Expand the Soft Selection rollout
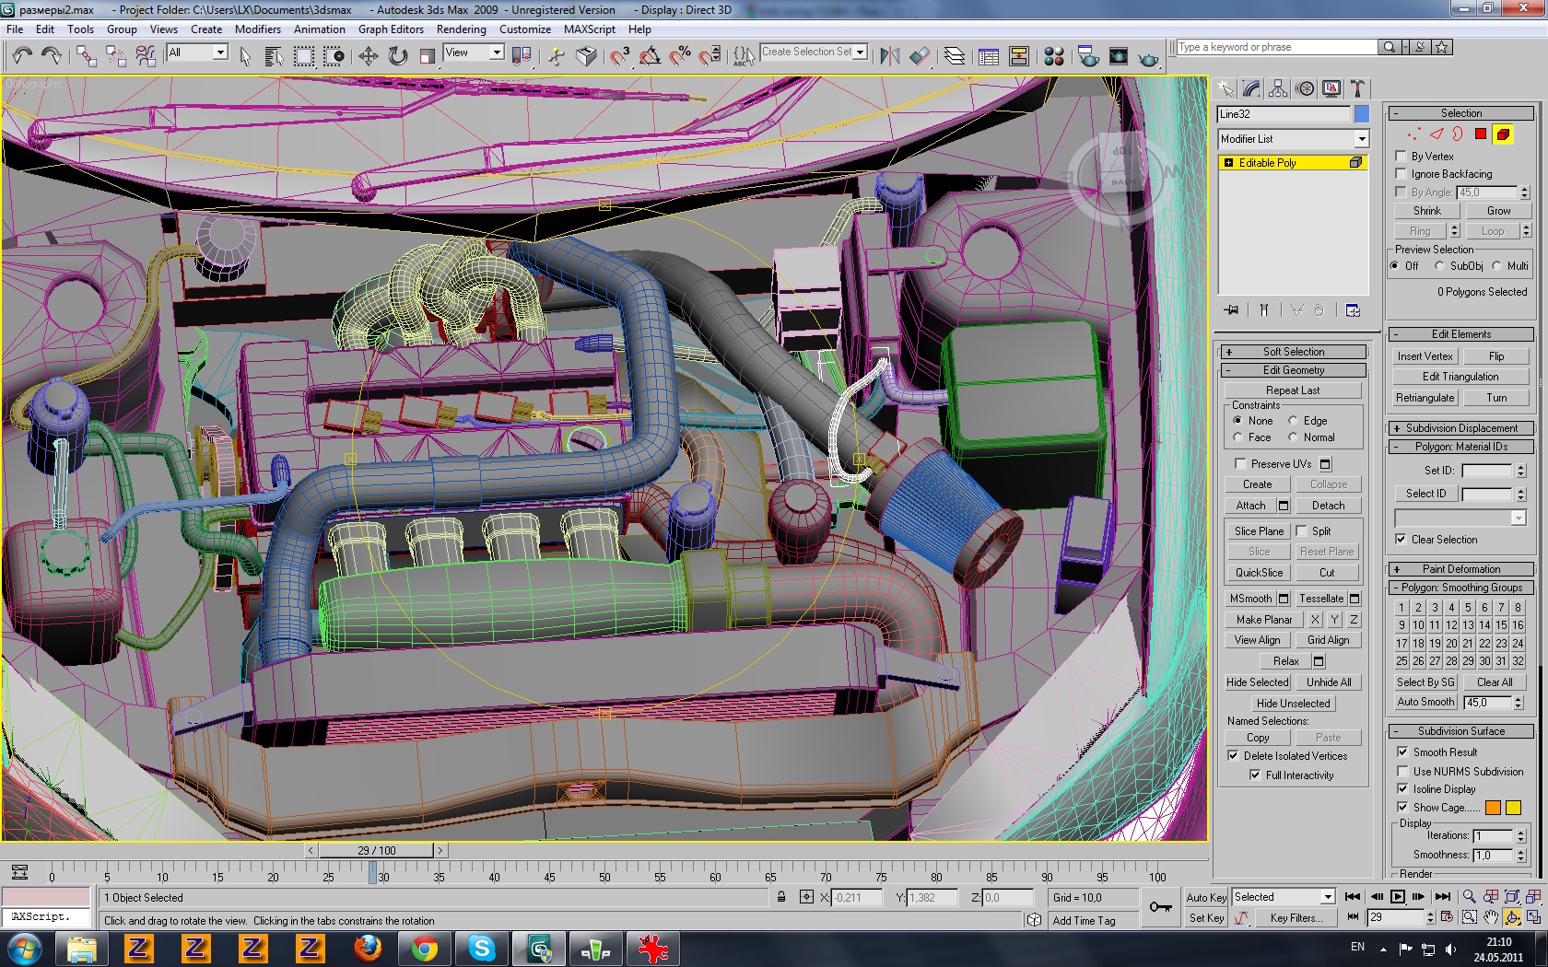 click(x=1293, y=352)
